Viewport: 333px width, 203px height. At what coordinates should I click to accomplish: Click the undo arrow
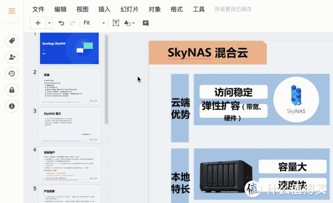click(x=61, y=23)
